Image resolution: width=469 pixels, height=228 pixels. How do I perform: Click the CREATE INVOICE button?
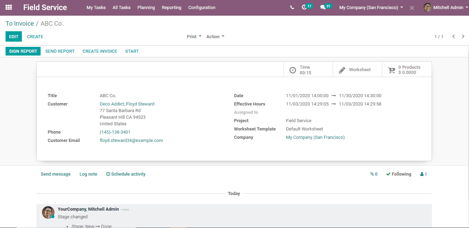[x=100, y=51]
